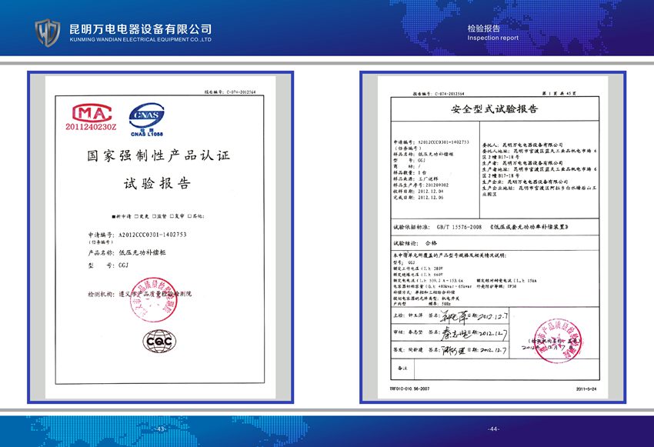Click the red CMA certification mark

pos(92,115)
